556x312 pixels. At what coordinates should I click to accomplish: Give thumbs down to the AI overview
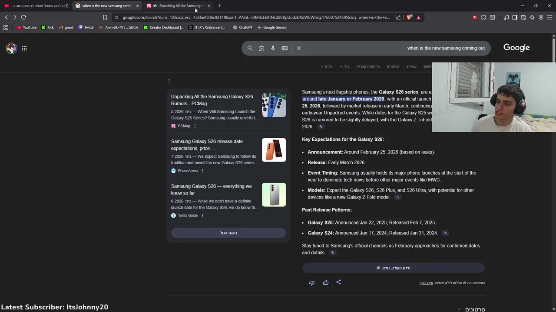(x=311, y=283)
